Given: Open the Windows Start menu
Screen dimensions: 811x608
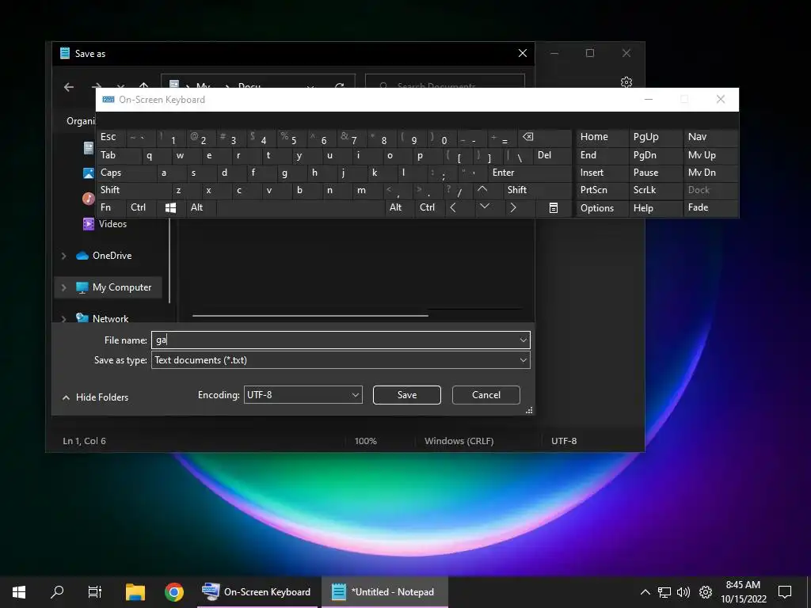Looking at the screenshot, I should click(x=19, y=592).
